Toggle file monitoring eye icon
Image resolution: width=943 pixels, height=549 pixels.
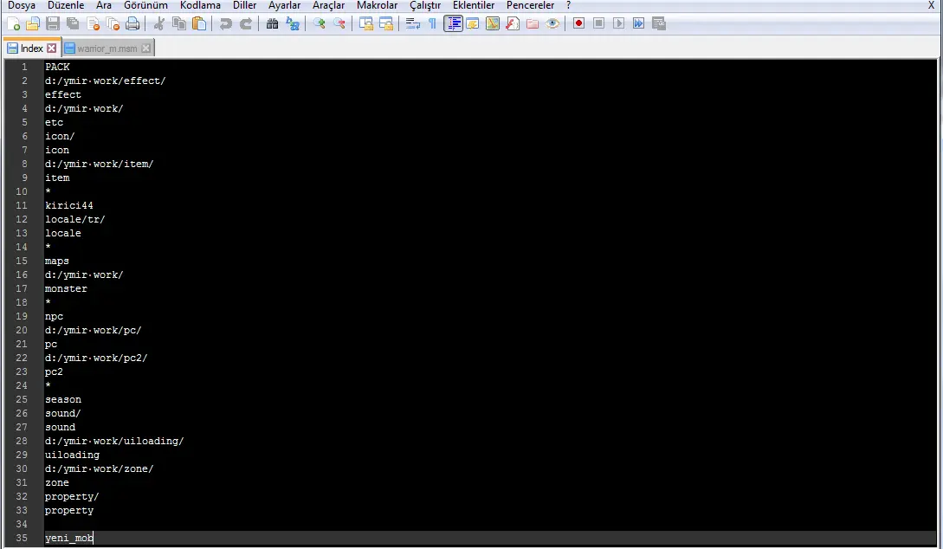coord(552,24)
